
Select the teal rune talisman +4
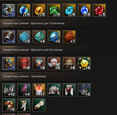coord(39,37)
